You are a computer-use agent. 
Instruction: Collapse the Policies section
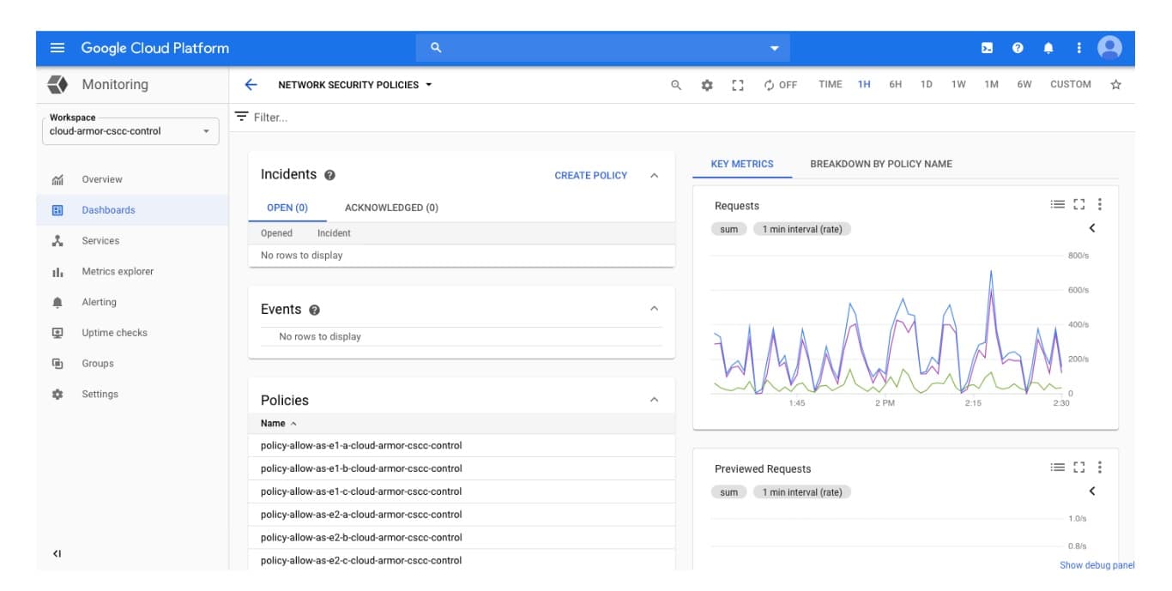tap(655, 400)
